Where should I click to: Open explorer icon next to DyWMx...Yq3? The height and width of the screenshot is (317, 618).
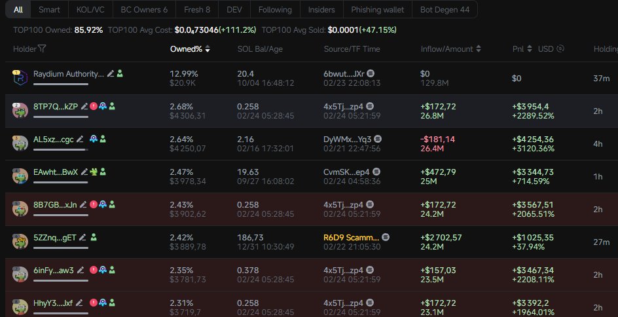coord(378,139)
